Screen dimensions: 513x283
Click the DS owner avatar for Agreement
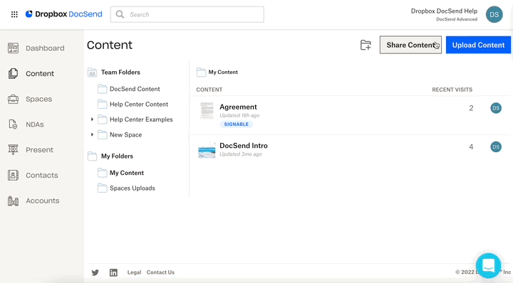point(496,108)
